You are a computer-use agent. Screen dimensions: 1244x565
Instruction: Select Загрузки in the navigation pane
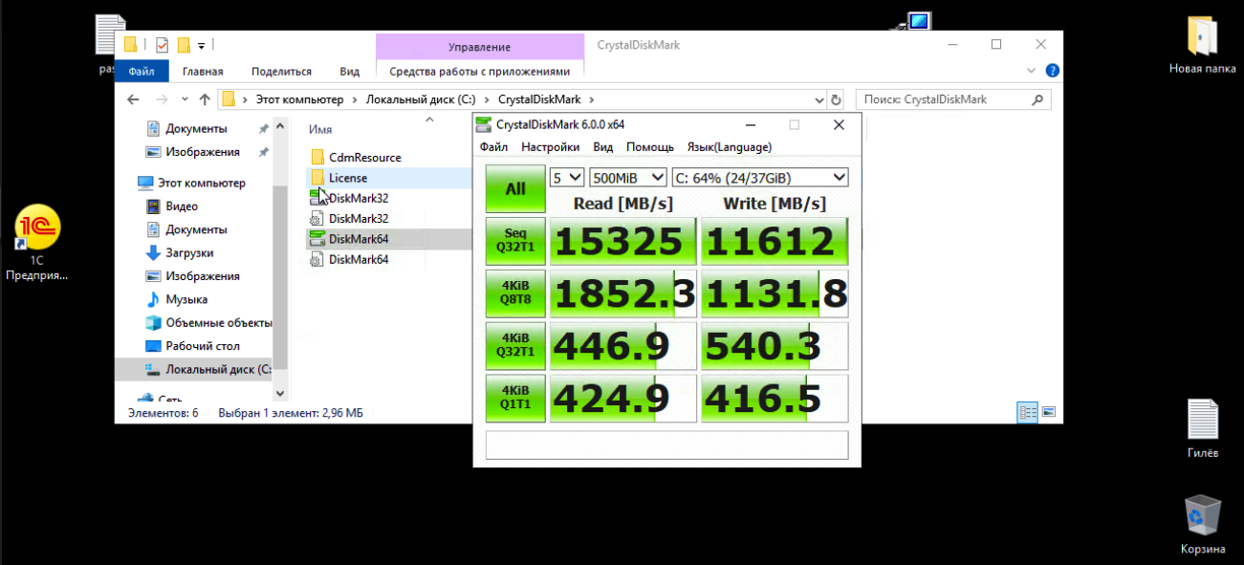pos(189,253)
